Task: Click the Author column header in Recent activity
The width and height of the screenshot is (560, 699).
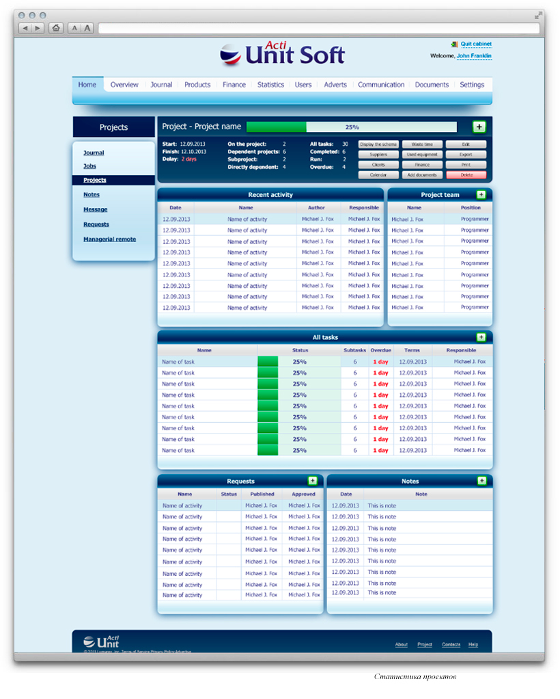Action: click(316, 208)
